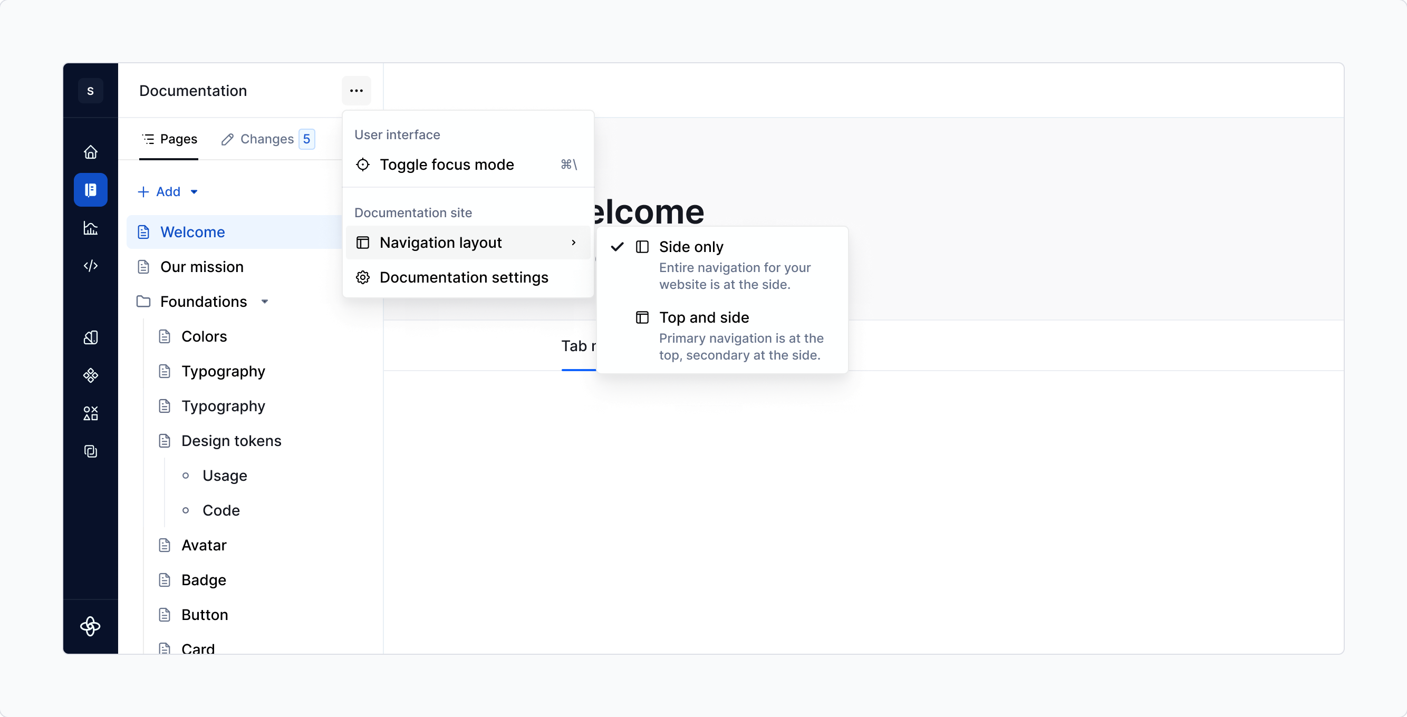
Task: Switch to the Pages tab
Action: [x=169, y=139]
